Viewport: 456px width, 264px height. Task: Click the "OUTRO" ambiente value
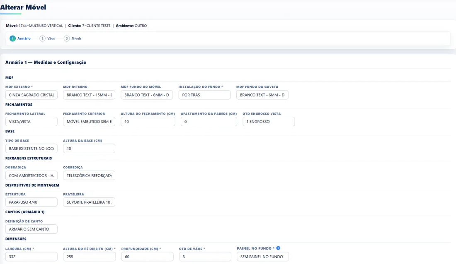pyautogui.click(x=141, y=26)
